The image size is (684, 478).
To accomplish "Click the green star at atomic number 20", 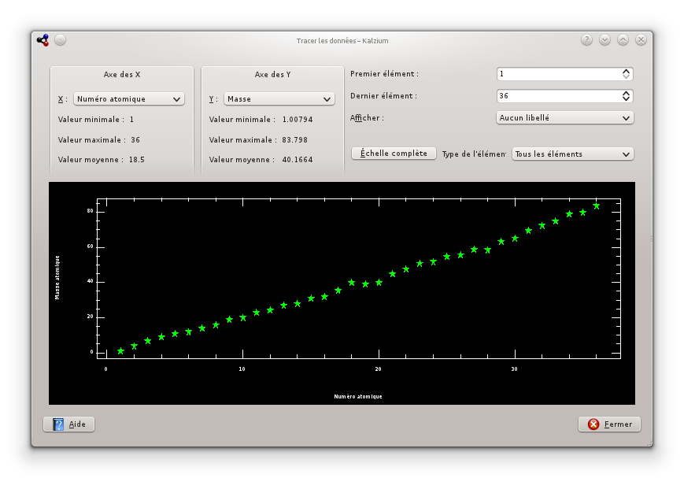I will [379, 283].
